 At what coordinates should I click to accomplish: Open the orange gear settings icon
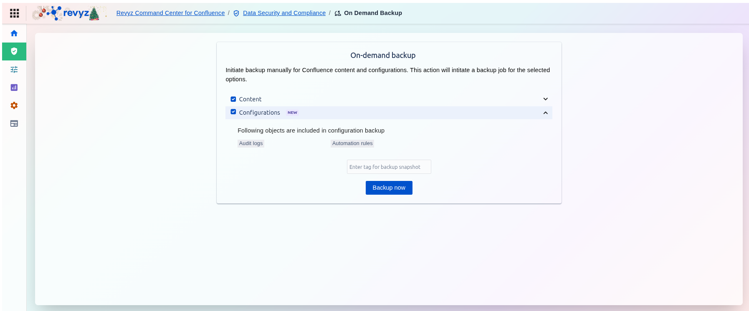click(14, 105)
